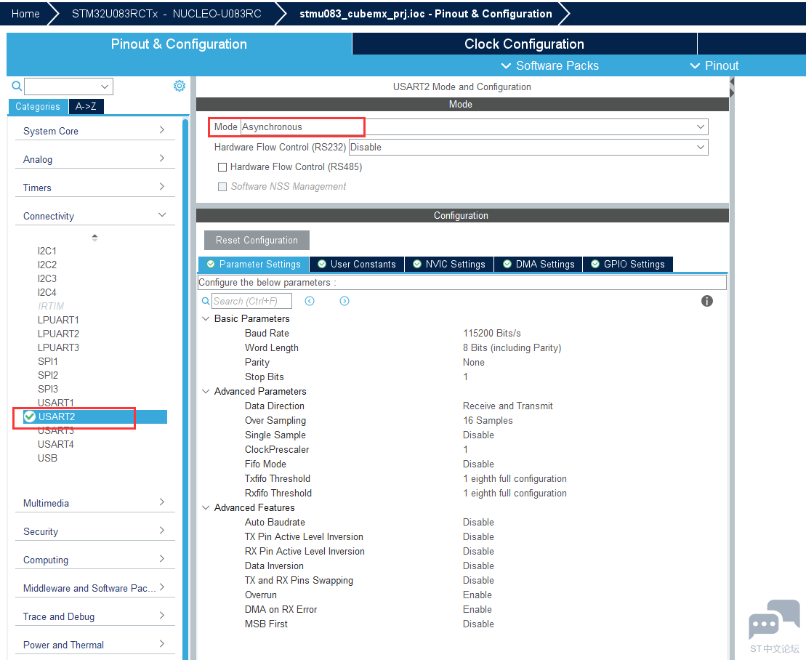Expand the System Core category
Screen dimensions: 806x660
click(x=95, y=131)
